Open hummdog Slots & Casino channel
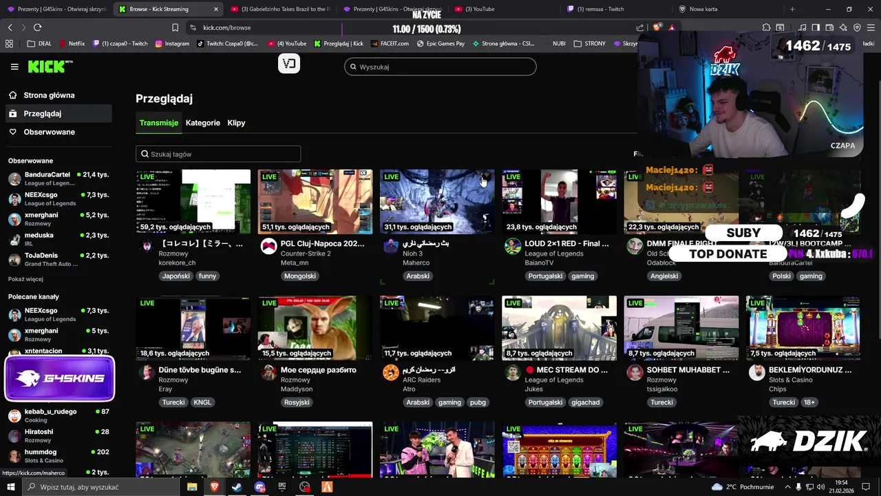Image resolution: width=881 pixels, height=496 pixels. 59,455
